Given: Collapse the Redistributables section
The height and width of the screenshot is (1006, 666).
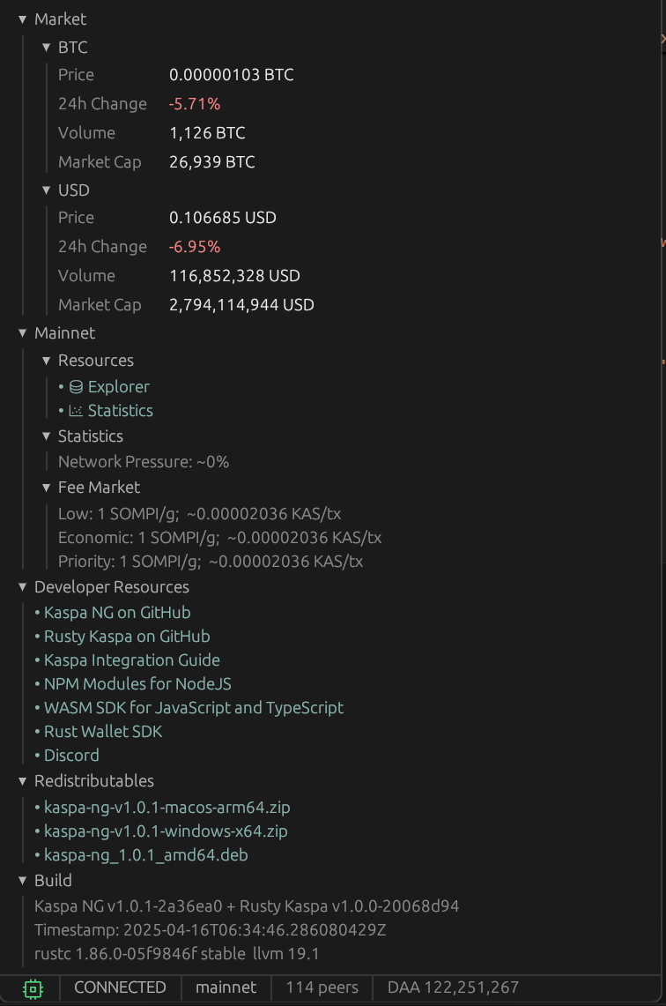Looking at the screenshot, I should (x=23, y=781).
